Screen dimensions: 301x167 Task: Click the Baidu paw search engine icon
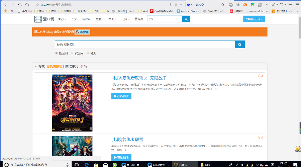(188, 5)
